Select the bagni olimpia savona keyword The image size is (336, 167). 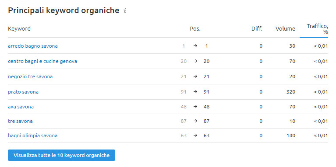click(32, 136)
